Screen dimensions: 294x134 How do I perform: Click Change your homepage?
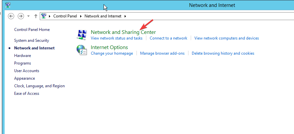112,53
